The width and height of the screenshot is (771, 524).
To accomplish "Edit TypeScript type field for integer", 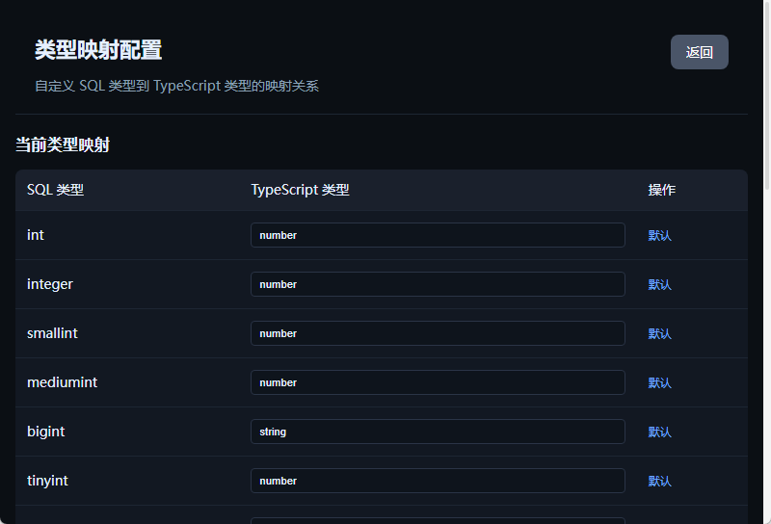I will (438, 284).
